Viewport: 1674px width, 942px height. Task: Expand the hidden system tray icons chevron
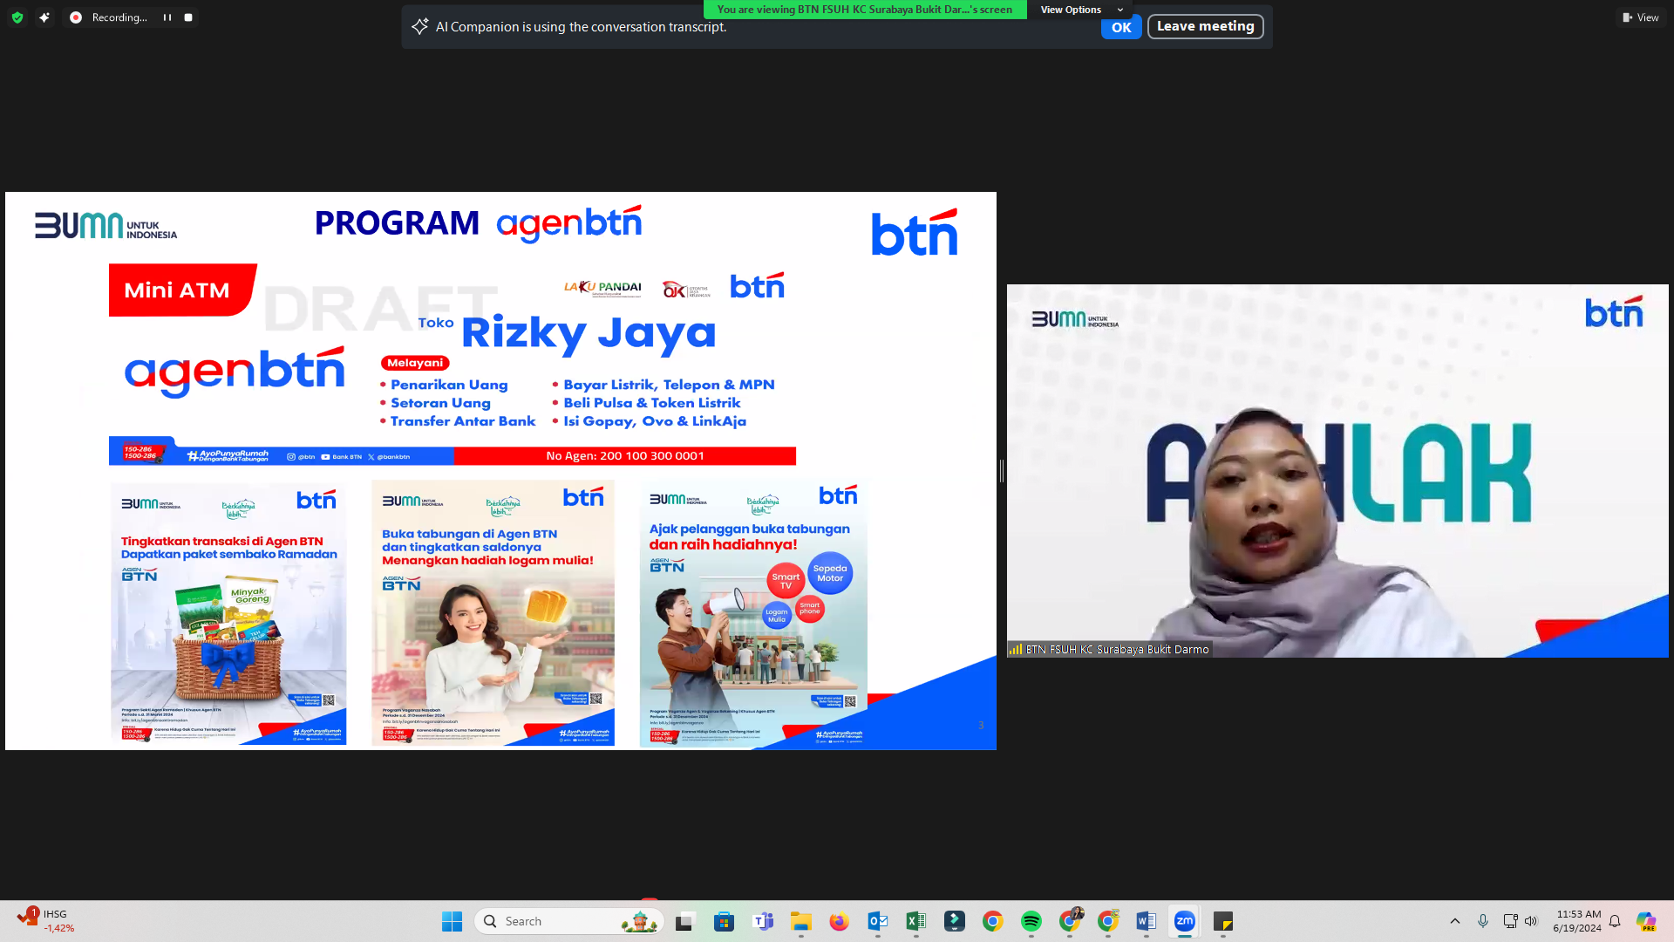tap(1454, 921)
